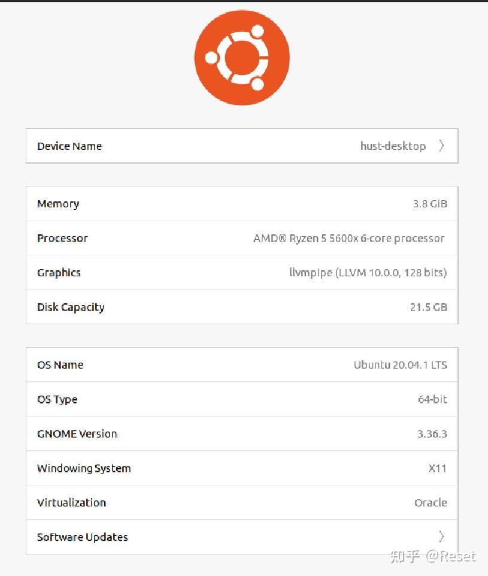Click the Ubuntu logo icon
Image resolution: width=488 pixels, height=576 pixels.
point(242,58)
